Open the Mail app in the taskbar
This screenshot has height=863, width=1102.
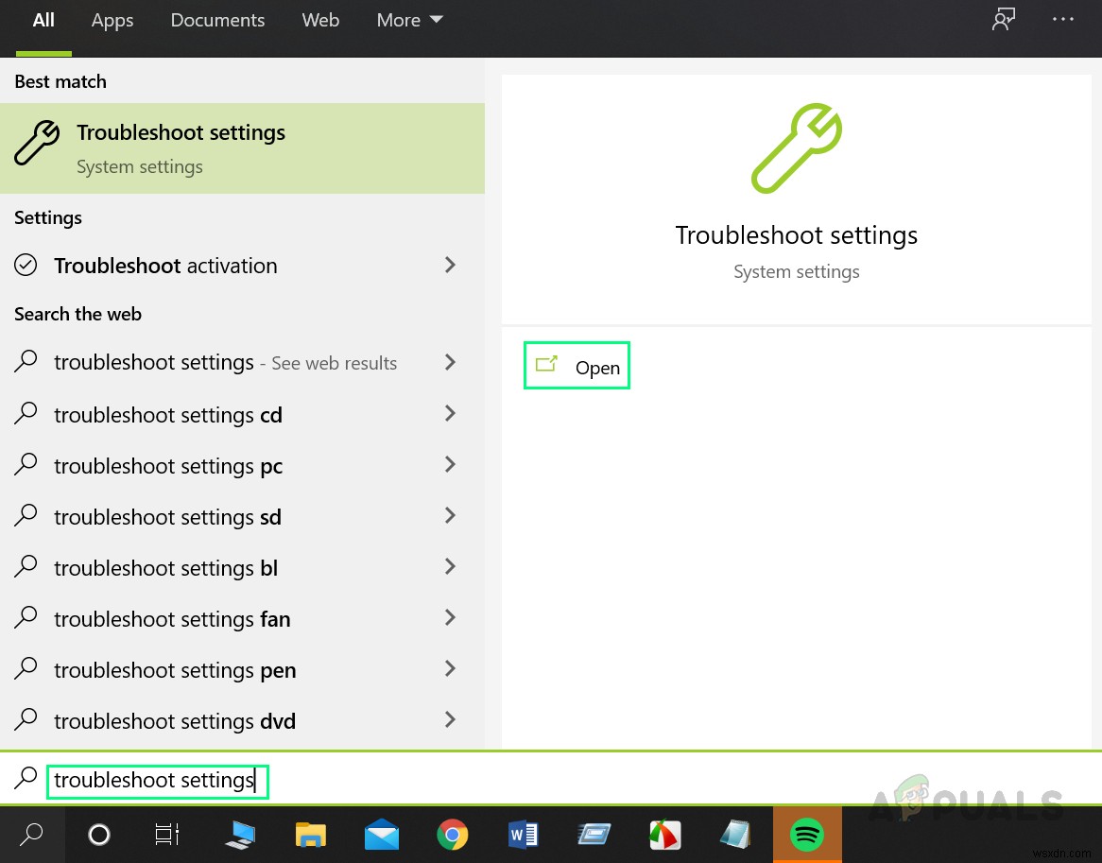382,835
